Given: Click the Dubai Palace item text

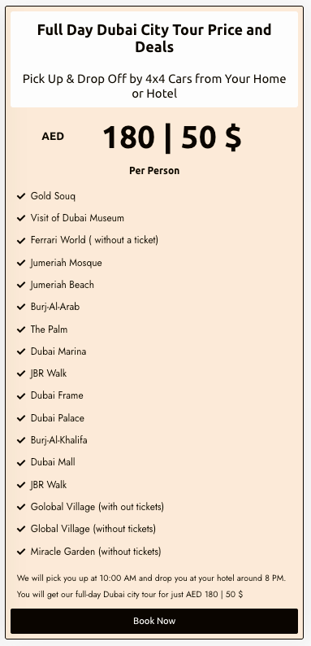Looking at the screenshot, I should pos(57,417).
